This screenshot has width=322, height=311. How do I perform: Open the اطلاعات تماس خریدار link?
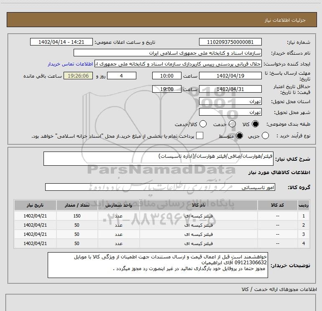(70, 64)
